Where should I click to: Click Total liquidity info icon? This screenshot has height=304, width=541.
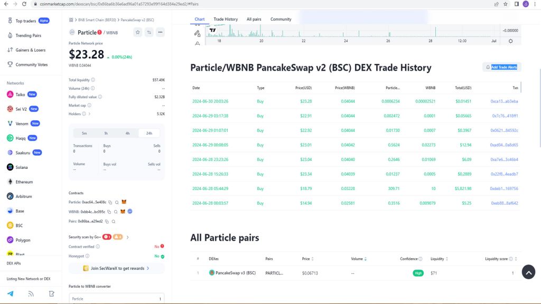tap(94, 80)
